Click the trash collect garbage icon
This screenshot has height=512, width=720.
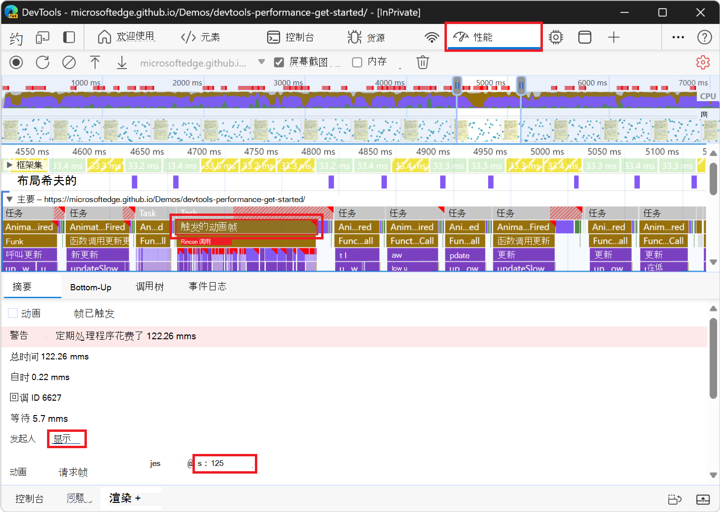click(x=422, y=62)
